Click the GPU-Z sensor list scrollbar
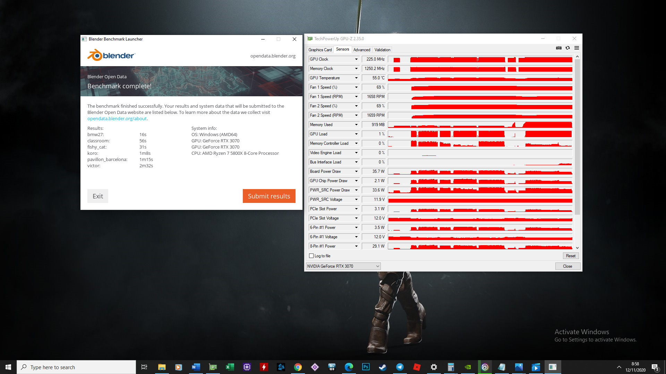Screen dimensions: 666x374 (577, 137)
